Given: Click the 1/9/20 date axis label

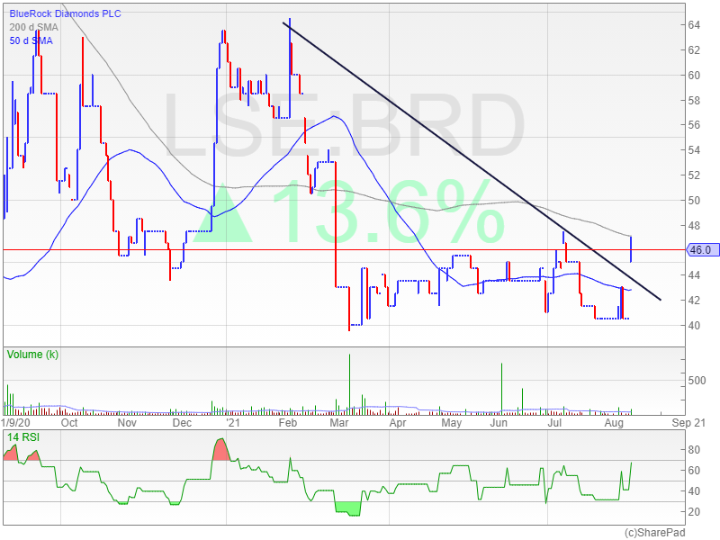Looking at the screenshot, I should point(15,422).
